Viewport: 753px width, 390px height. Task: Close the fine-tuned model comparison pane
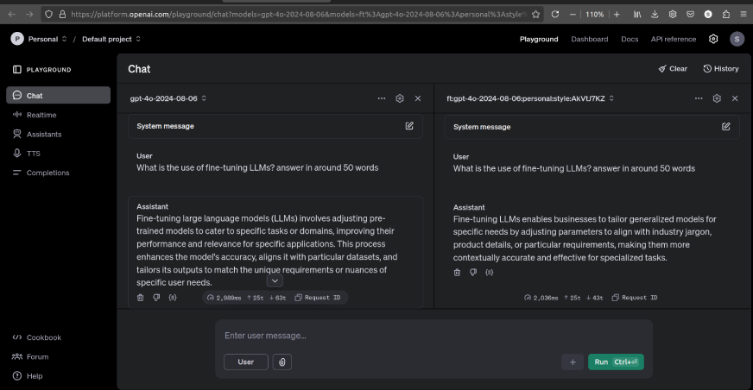tap(735, 98)
